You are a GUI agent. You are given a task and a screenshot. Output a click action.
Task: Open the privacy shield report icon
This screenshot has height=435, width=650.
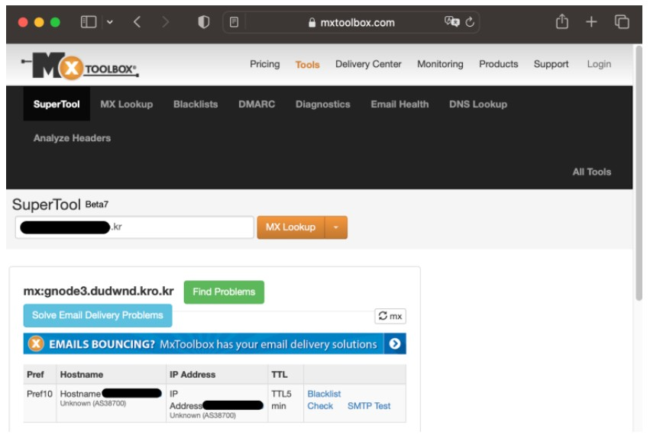click(x=203, y=22)
